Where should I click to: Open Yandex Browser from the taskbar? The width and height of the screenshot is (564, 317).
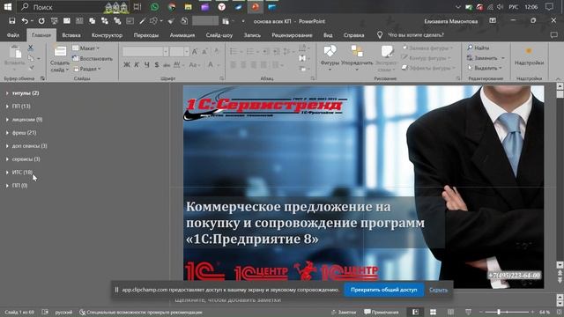(x=221, y=7)
